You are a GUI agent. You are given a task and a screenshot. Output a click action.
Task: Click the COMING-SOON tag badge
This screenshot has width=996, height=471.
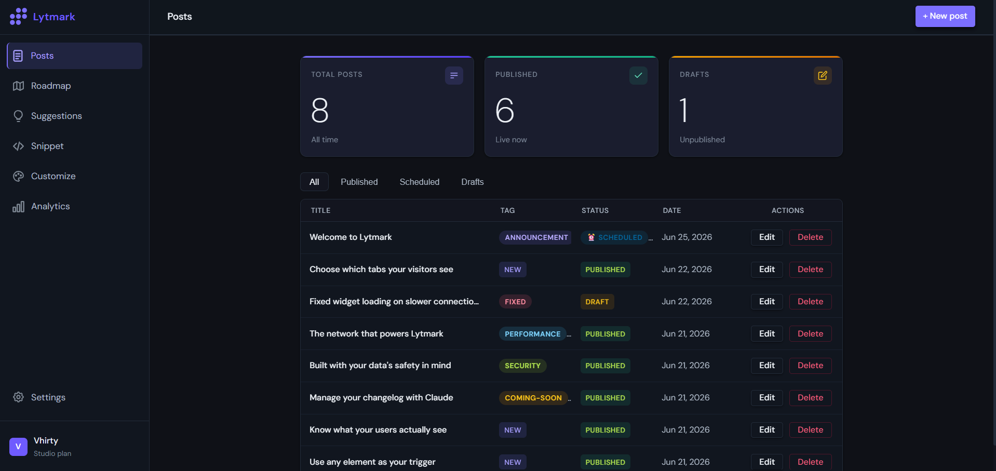533,398
